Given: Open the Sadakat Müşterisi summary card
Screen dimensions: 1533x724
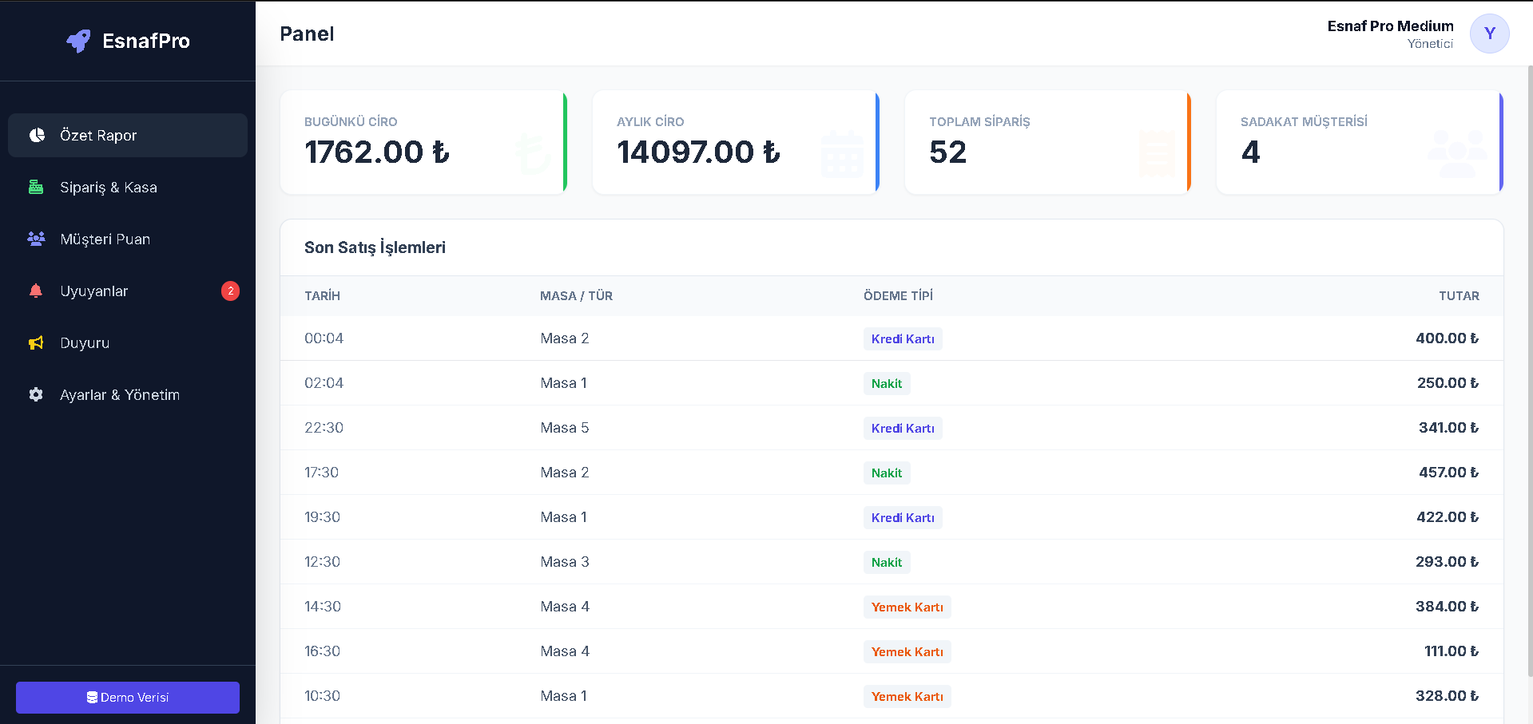Looking at the screenshot, I should pyautogui.click(x=1358, y=142).
